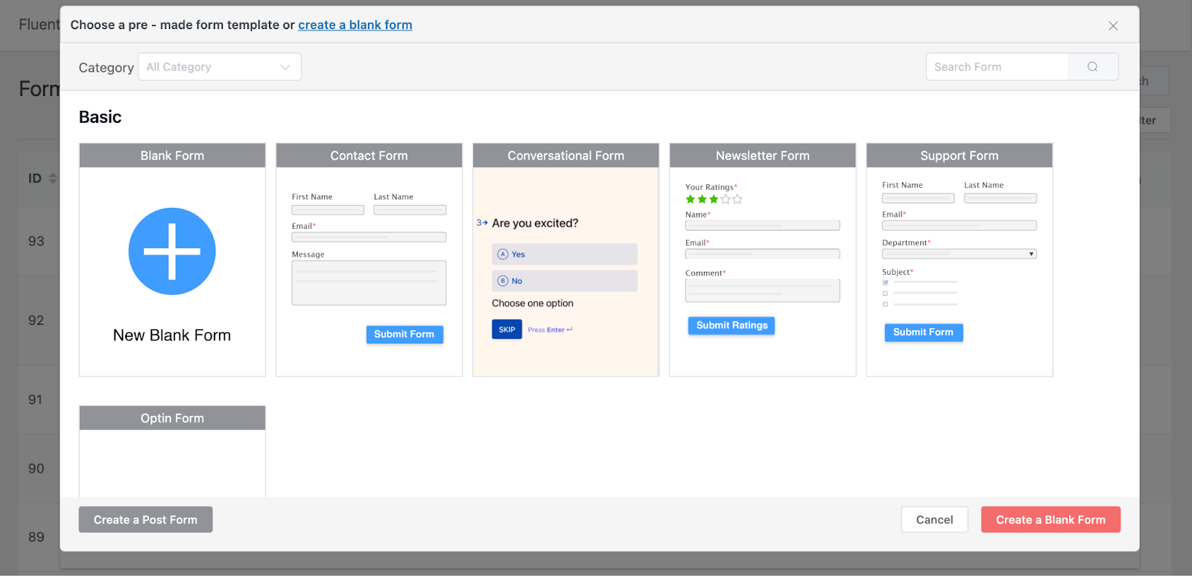Click the Are you excited? question text
The width and height of the screenshot is (1192, 576).
[535, 223]
